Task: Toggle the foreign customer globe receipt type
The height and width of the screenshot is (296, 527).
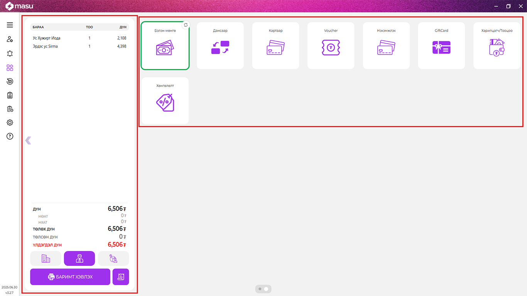Action: [113, 259]
